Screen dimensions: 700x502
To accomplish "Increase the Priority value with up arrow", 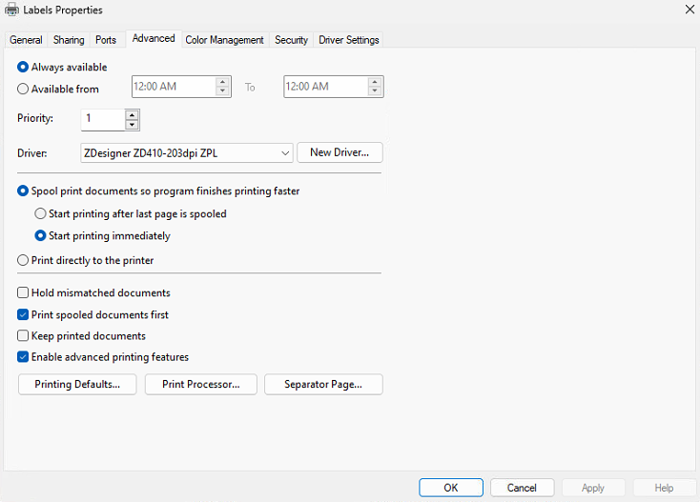I will (x=132, y=114).
